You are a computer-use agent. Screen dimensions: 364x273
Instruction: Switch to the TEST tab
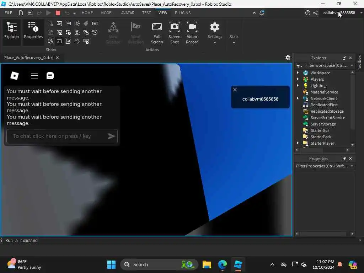click(146, 13)
